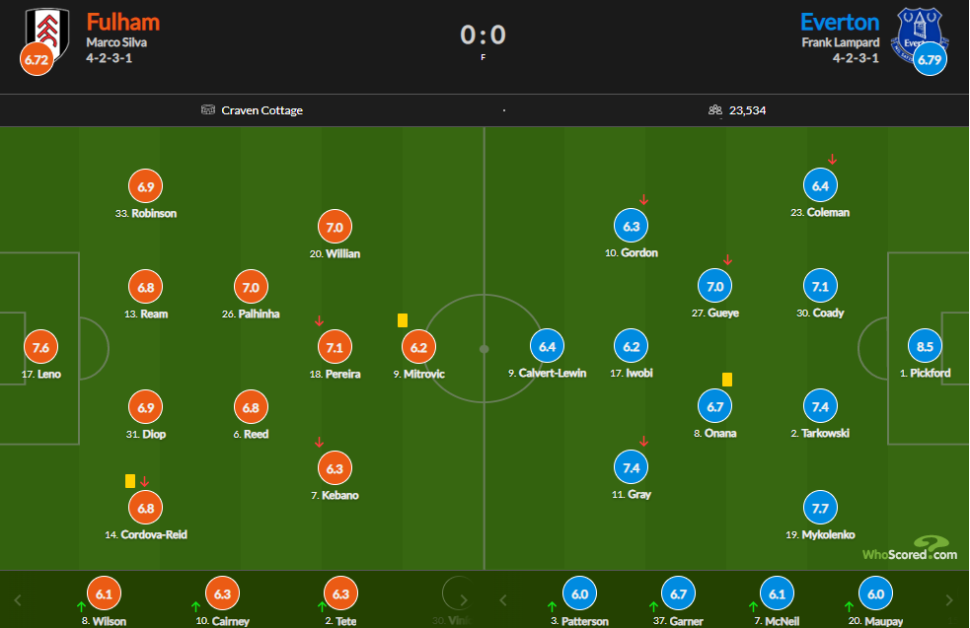The width and height of the screenshot is (970, 628).
Task: Click Fulham's 6.72 team rating badge
Action: point(35,60)
